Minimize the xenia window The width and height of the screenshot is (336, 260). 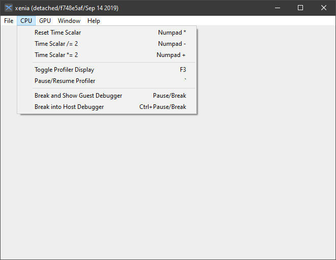[x=278, y=8]
